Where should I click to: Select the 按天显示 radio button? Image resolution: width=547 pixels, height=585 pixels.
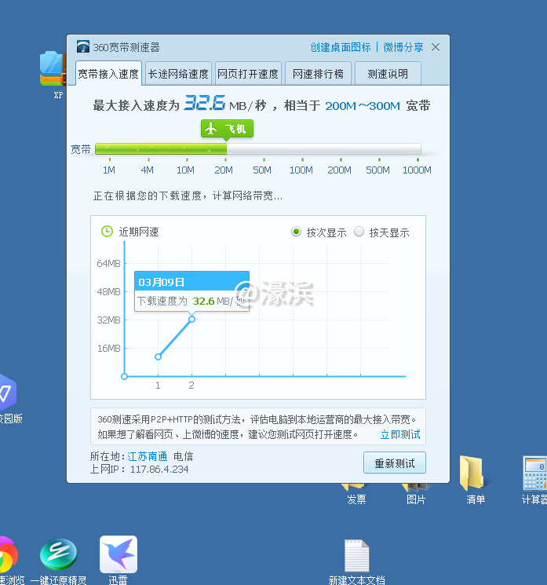pyautogui.click(x=359, y=232)
